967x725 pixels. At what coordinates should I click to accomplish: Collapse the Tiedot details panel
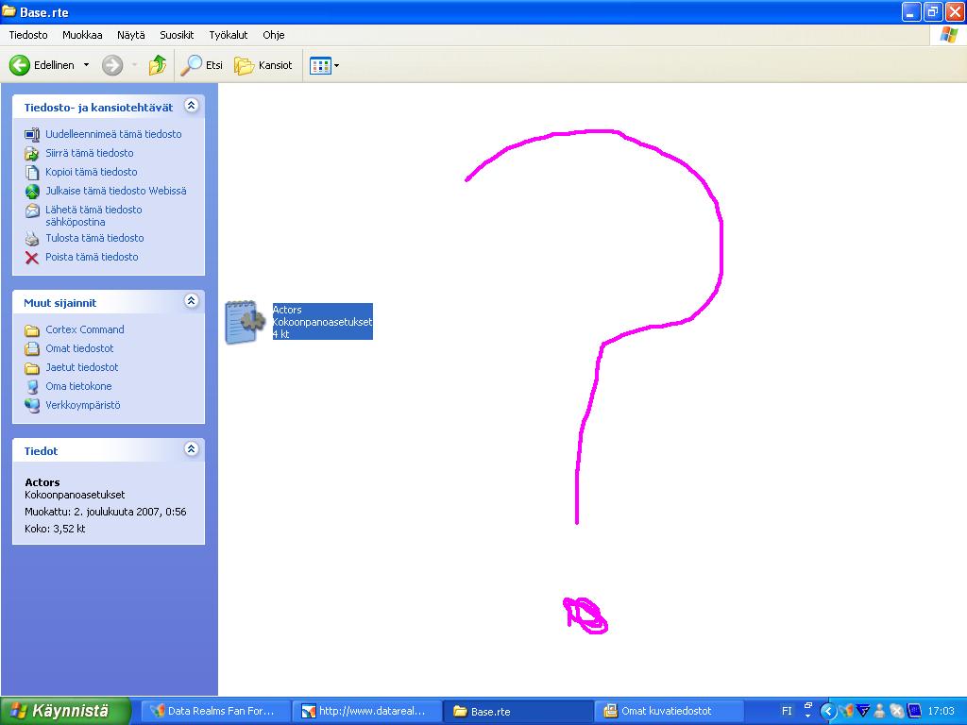pyautogui.click(x=191, y=449)
